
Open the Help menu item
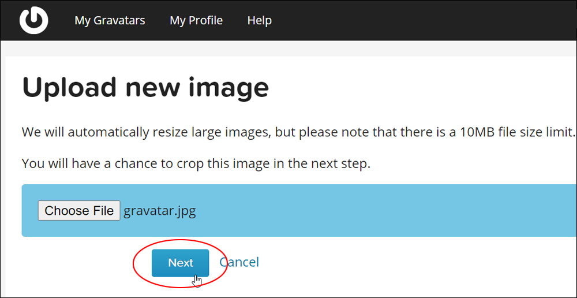point(260,20)
